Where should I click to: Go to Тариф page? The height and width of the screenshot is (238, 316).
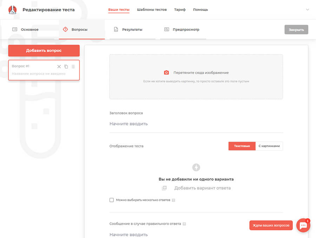point(180,10)
